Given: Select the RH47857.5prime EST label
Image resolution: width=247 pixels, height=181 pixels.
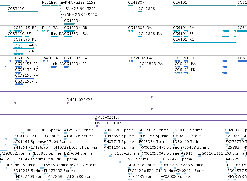Looking at the screenshot, I should 119,136.
